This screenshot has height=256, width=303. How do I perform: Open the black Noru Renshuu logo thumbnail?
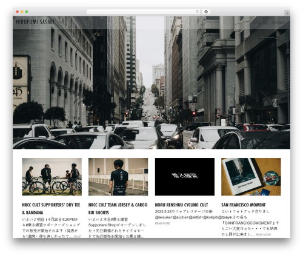pos(185,177)
